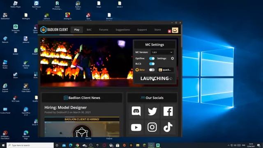Open Steam desktop shortcut

click(x=16, y=75)
